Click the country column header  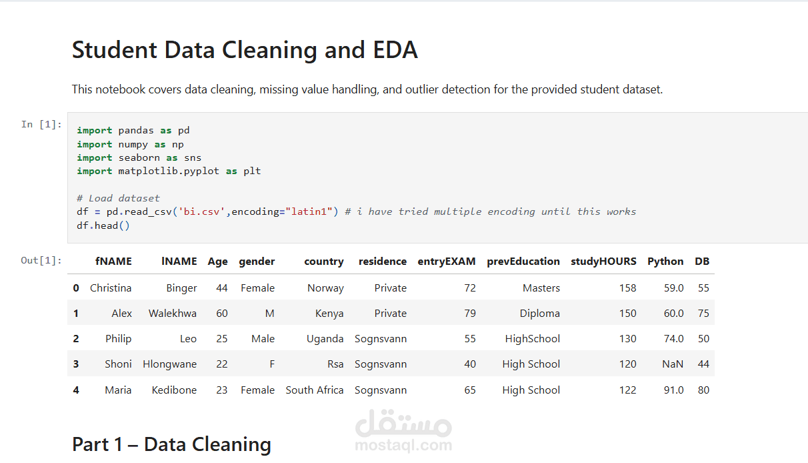click(323, 262)
